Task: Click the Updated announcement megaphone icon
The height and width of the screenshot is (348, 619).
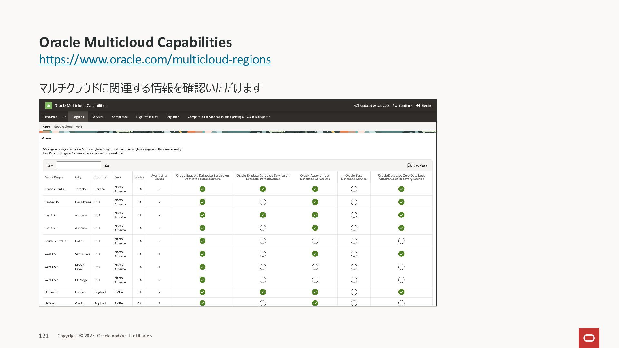Action: 356,106
